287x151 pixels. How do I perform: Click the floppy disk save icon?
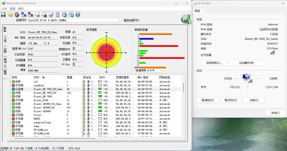coord(4,15)
